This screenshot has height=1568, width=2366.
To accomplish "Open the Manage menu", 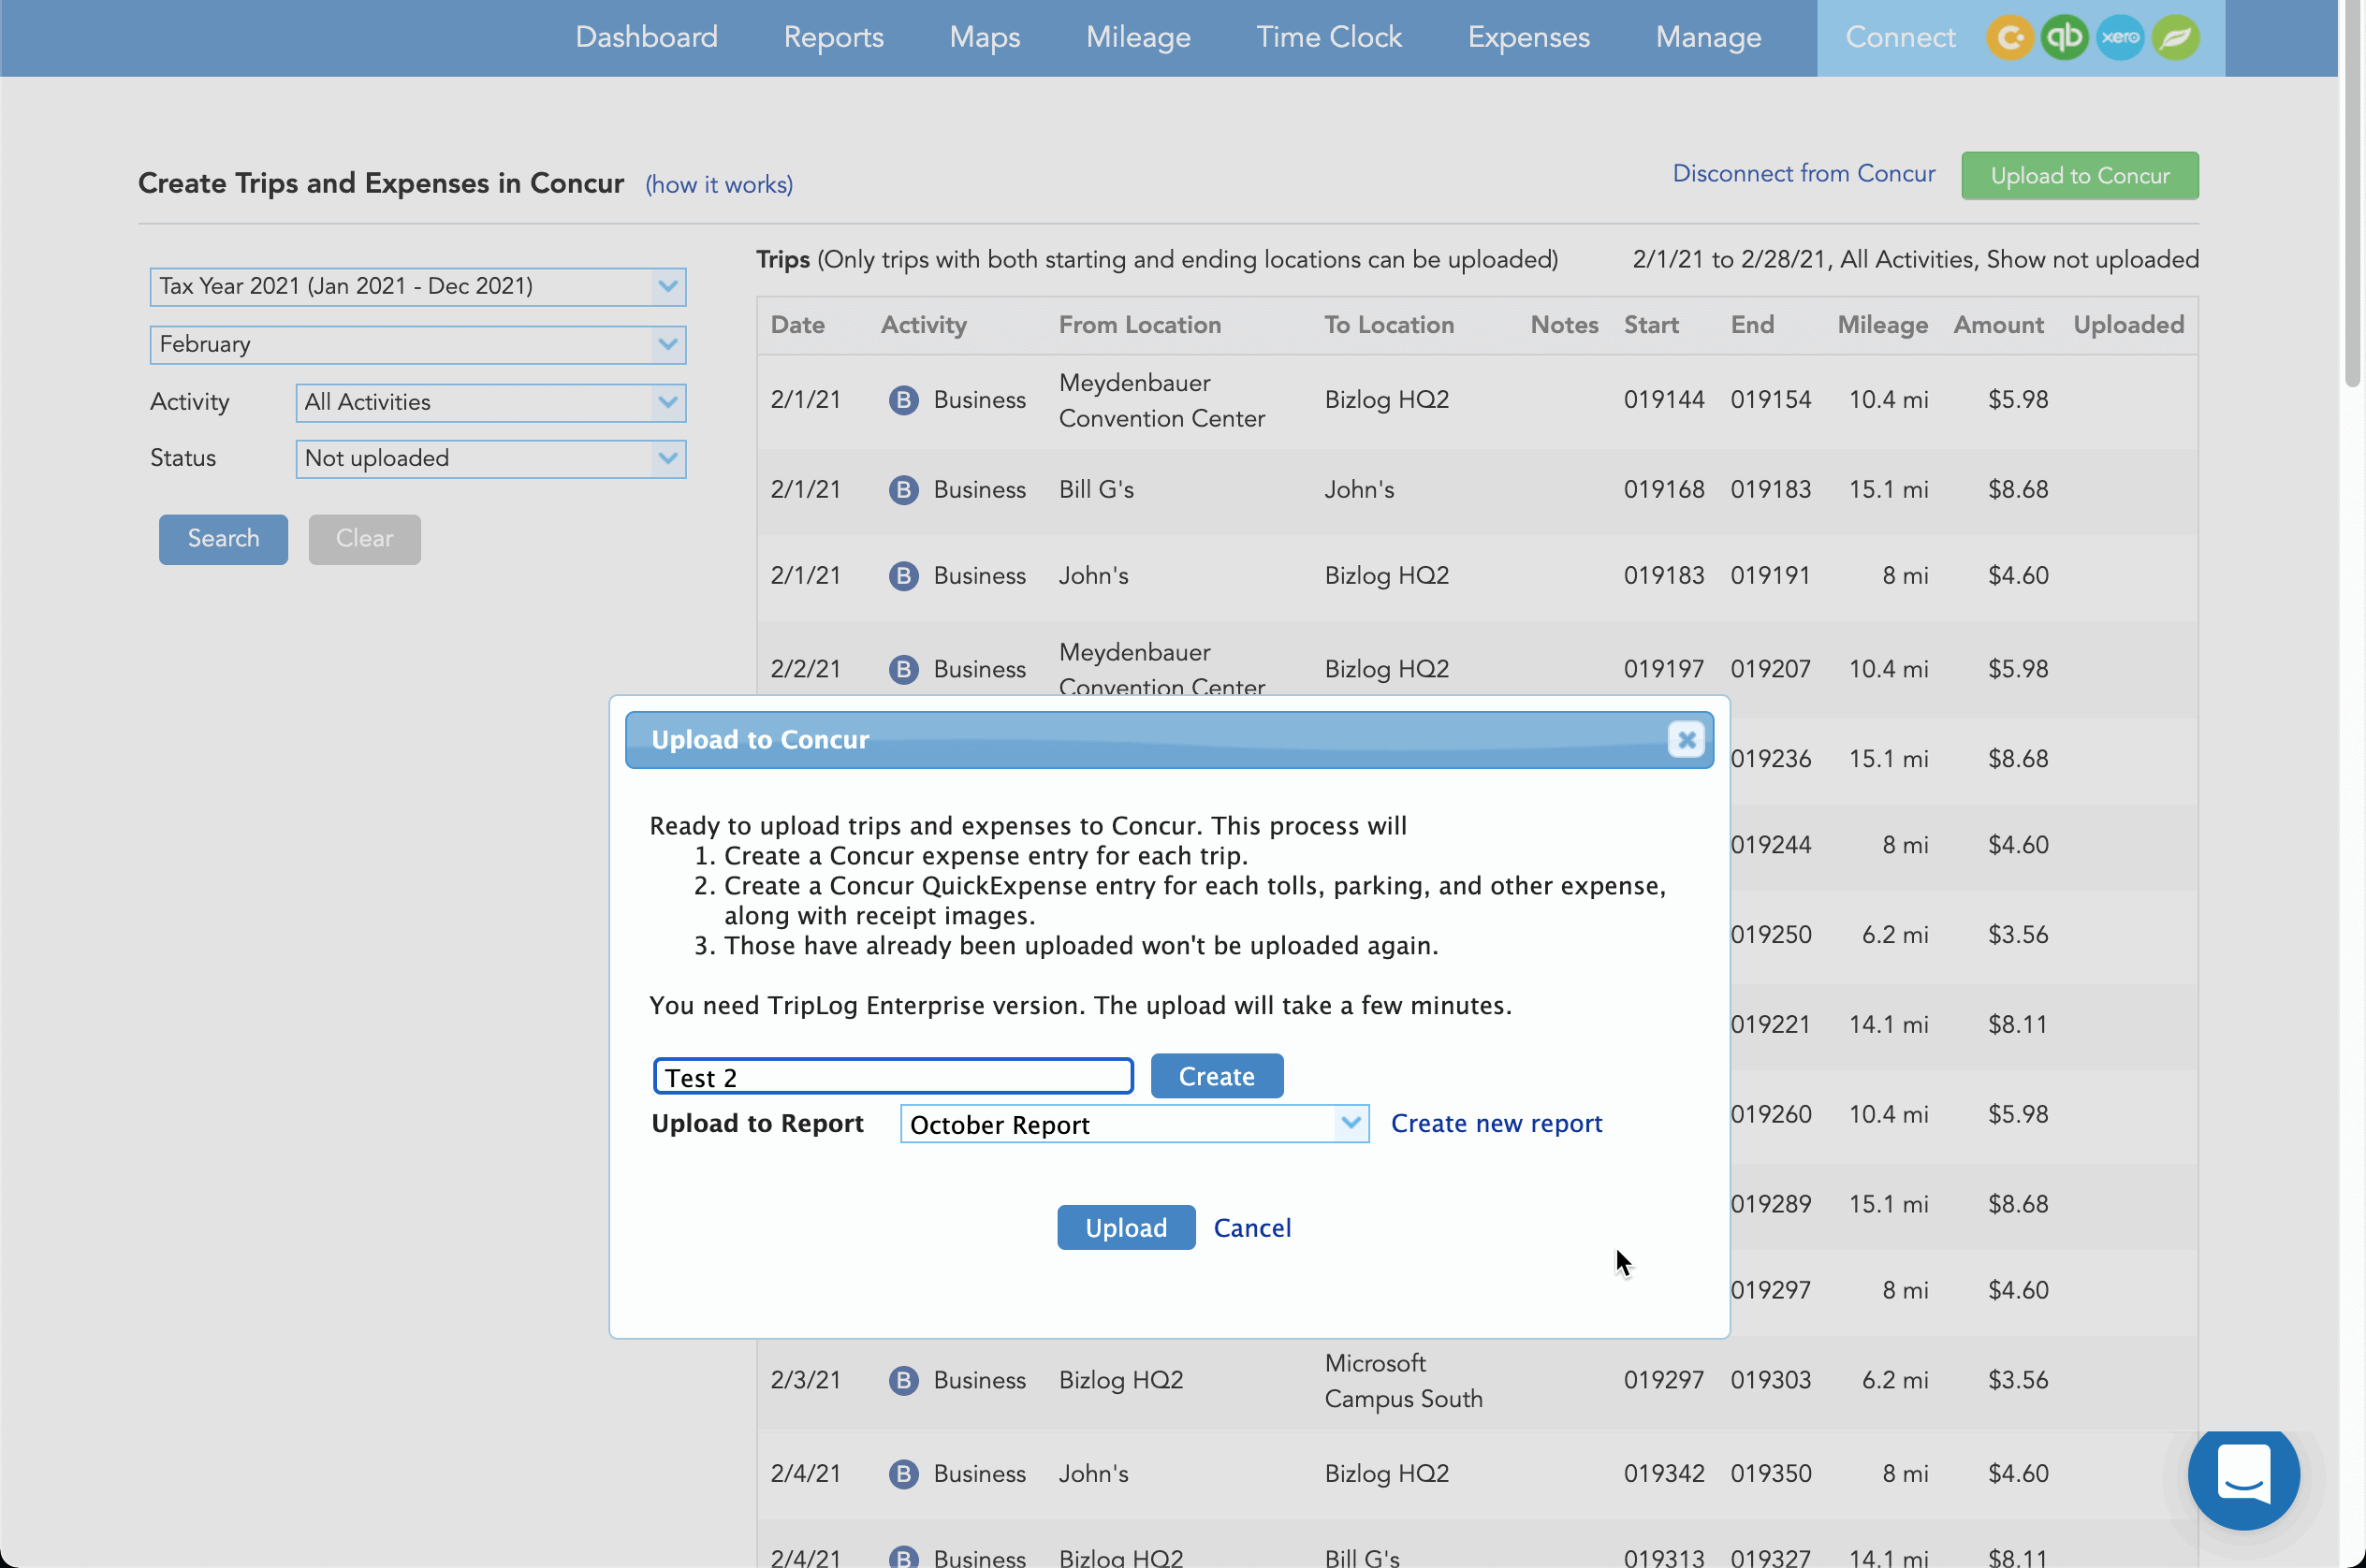I will pyautogui.click(x=1708, y=38).
